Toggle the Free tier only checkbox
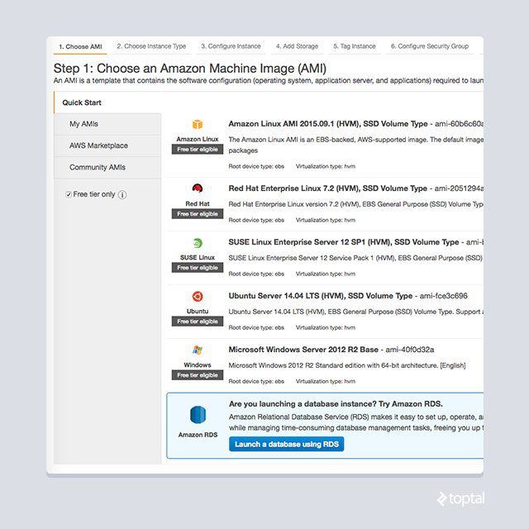Screen dimensions: 529x529 69,194
